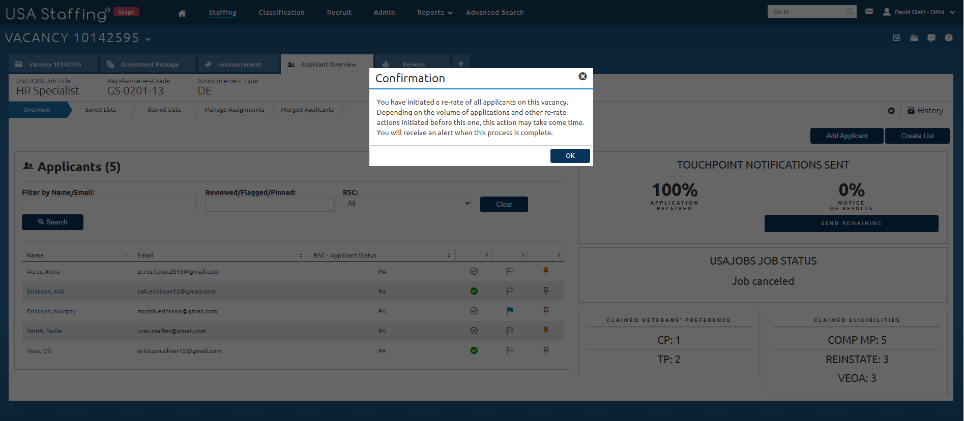964x421 pixels.
Task: Sort by the flagged column arrow
Action: [x=523, y=255]
